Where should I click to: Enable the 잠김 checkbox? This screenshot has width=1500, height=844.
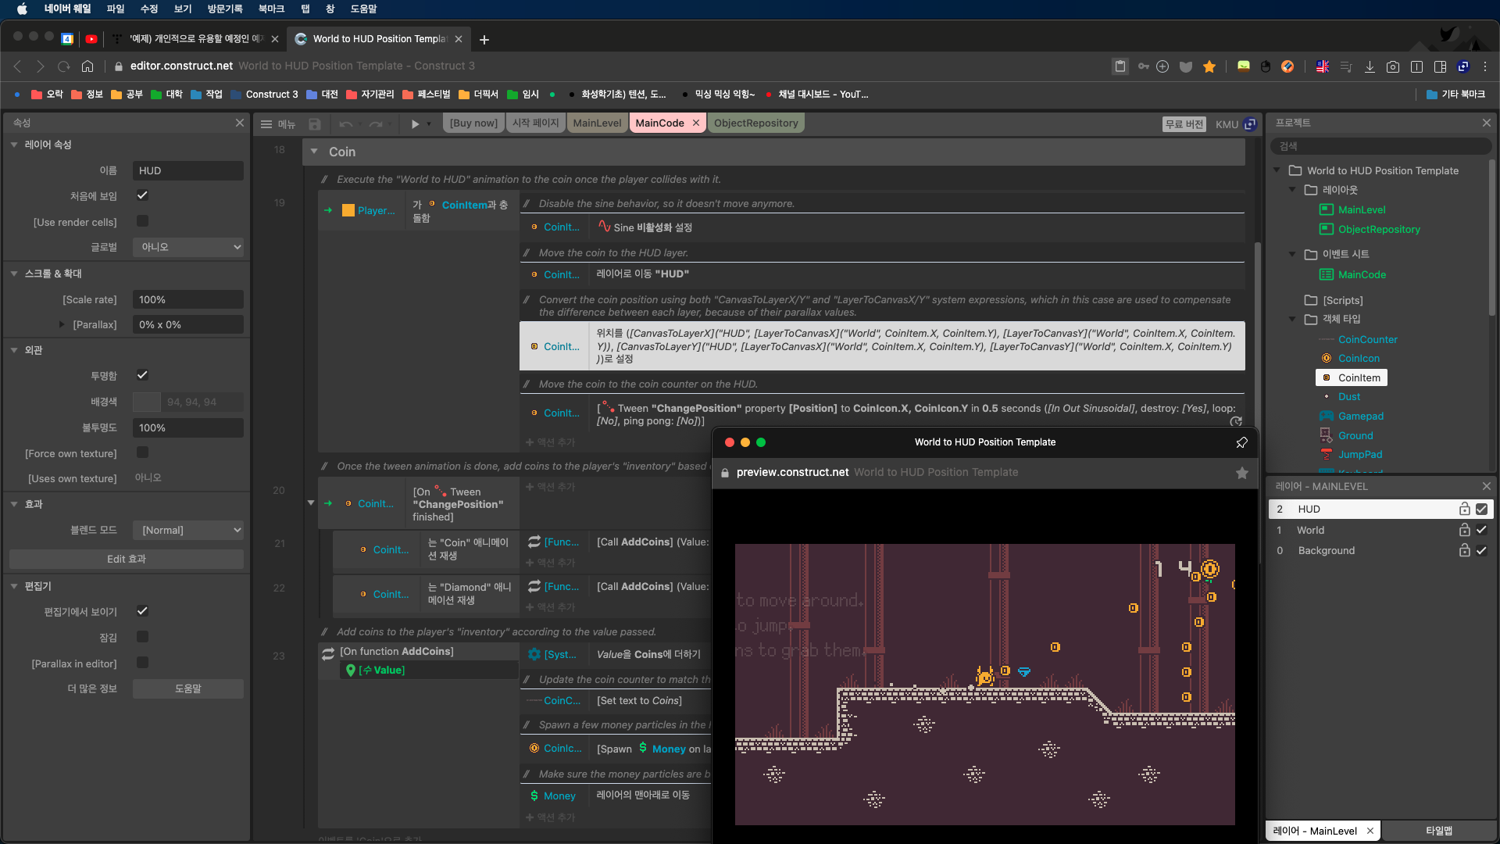click(142, 637)
